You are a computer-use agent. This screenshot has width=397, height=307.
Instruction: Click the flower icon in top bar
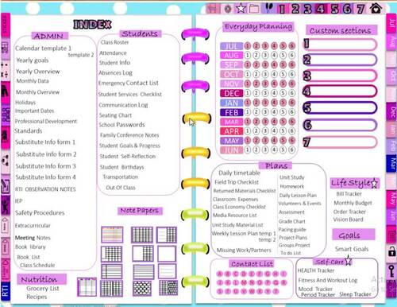coord(227,9)
